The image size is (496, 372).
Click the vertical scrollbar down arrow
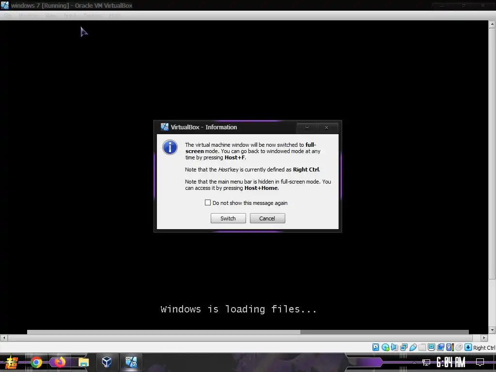[x=492, y=330]
